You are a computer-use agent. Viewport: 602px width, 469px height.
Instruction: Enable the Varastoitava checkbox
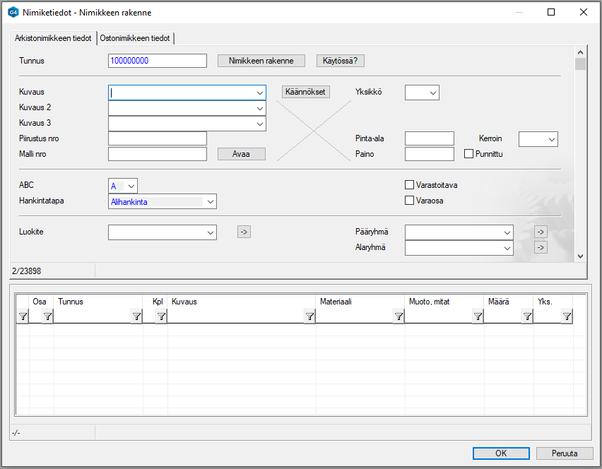(409, 185)
